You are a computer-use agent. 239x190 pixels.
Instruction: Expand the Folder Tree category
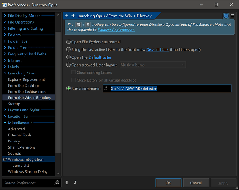point(5,47)
